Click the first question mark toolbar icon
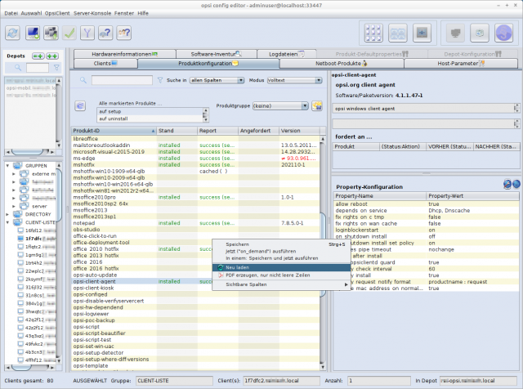523x389 pixels. coord(105,33)
